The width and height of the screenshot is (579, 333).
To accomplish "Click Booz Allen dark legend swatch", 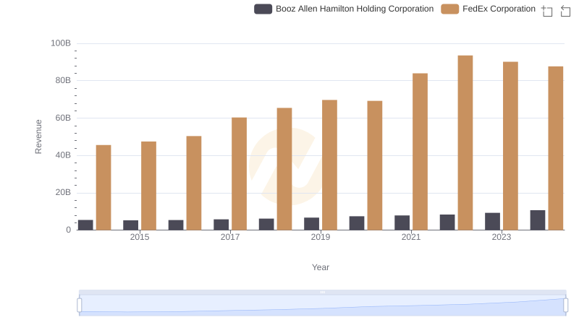I will pyautogui.click(x=263, y=9).
